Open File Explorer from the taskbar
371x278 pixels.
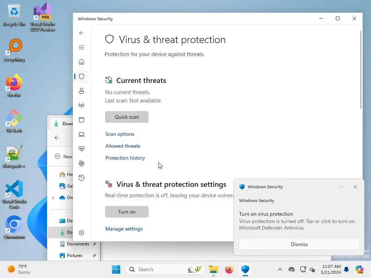213,269
